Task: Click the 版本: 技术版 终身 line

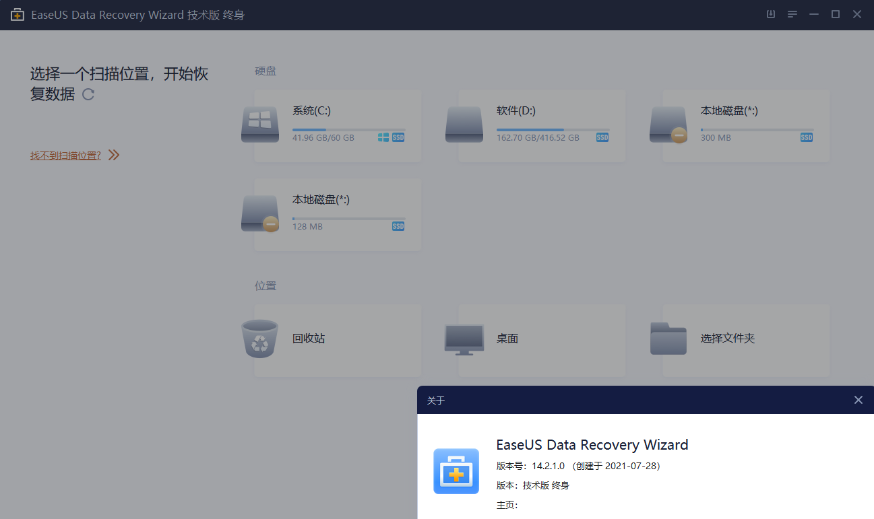Action: click(x=533, y=485)
